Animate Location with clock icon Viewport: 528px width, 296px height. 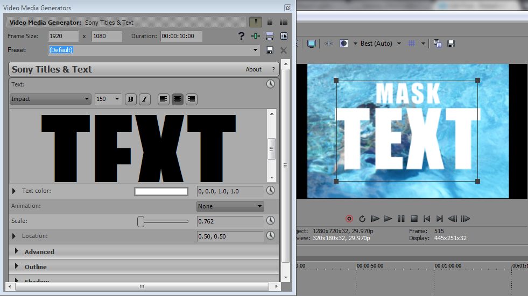(x=270, y=235)
